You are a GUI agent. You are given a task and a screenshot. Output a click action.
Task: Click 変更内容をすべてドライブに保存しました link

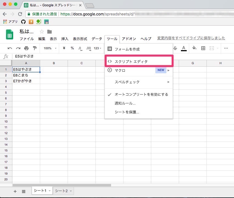(x=191, y=38)
